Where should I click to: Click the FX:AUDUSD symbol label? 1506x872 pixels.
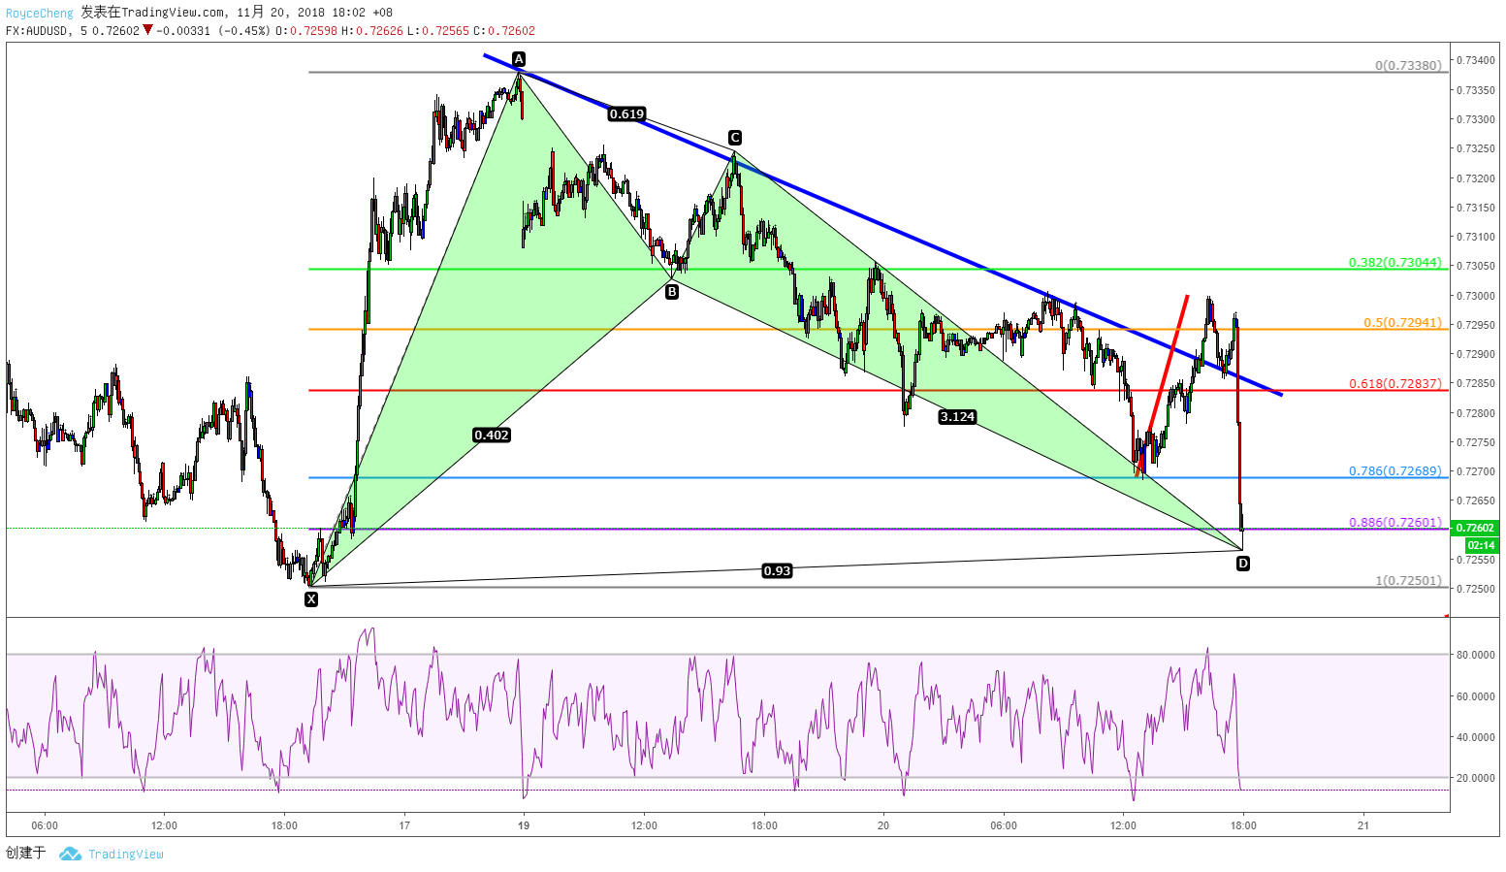38,31
